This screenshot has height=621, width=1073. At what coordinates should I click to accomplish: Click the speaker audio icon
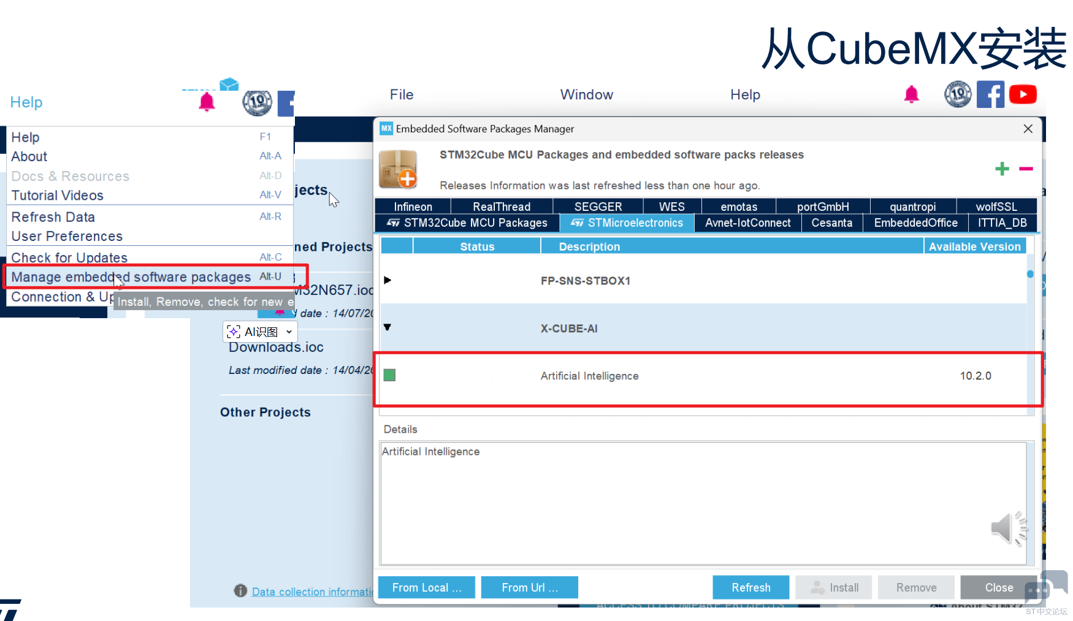[x=1008, y=528]
